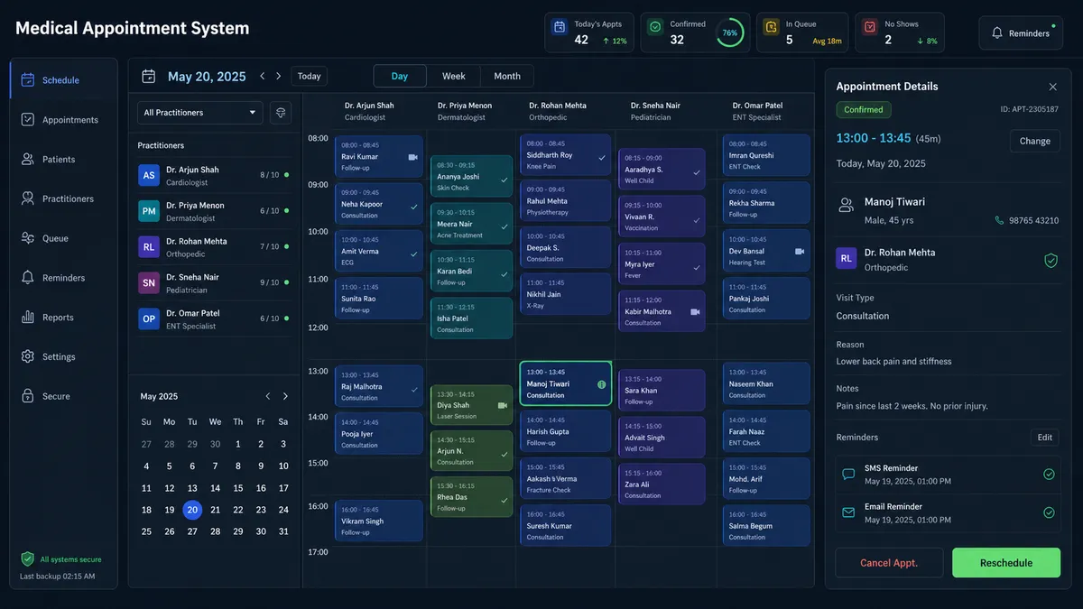This screenshot has width=1083, height=609.
Task: Go to the previous day using the left chevron
Action: pyautogui.click(x=263, y=77)
